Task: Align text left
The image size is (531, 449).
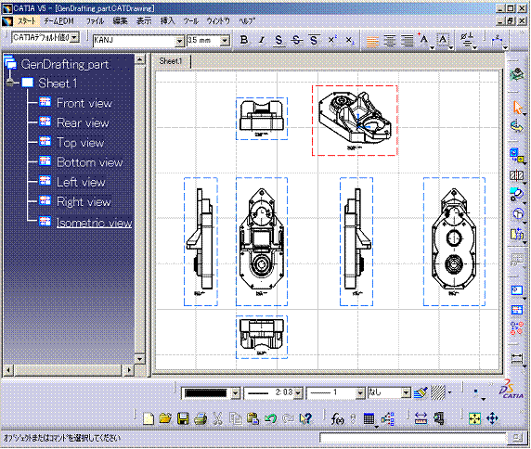Action: [x=372, y=41]
